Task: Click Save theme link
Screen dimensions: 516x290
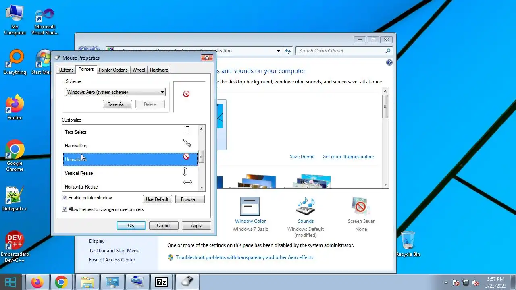Action: pyautogui.click(x=302, y=157)
